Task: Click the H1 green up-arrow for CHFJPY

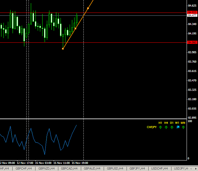Action: point(160,127)
